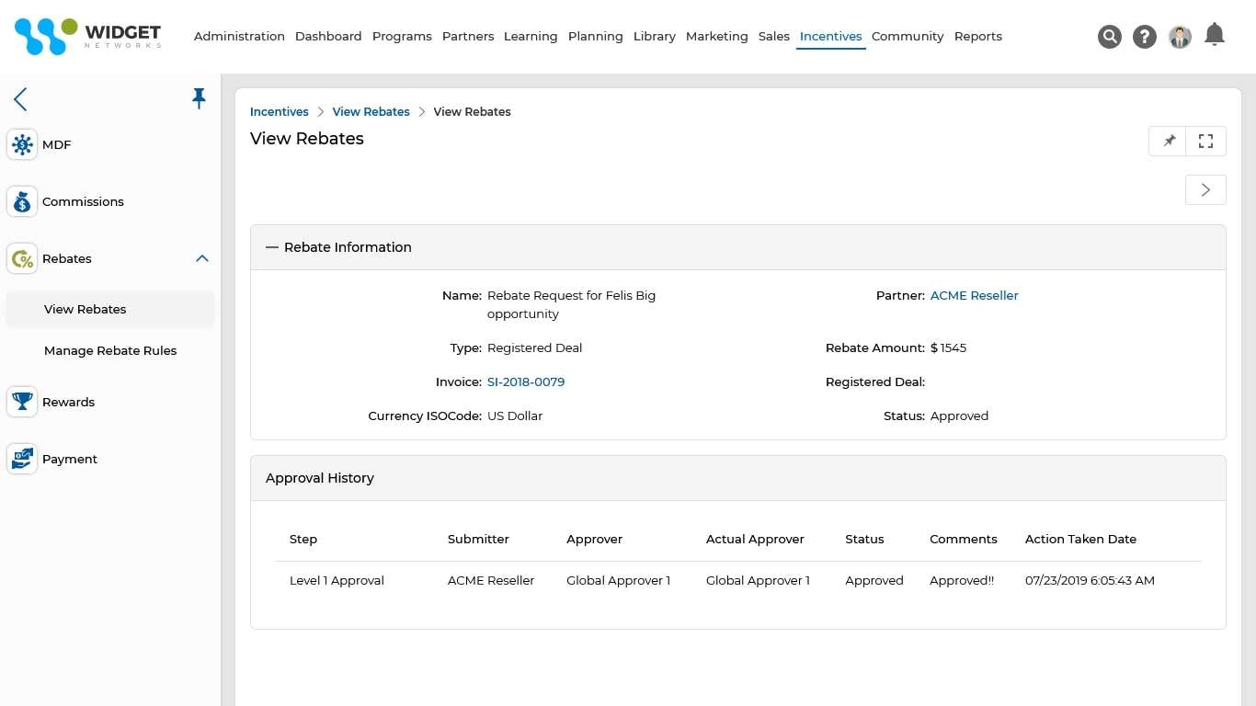
Task: Click the notifications bell icon
Action: (1215, 35)
